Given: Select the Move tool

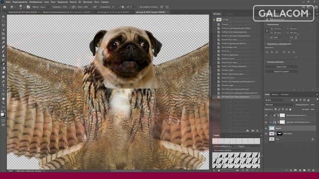Looking at the screenshot, I should coord(3,16).
